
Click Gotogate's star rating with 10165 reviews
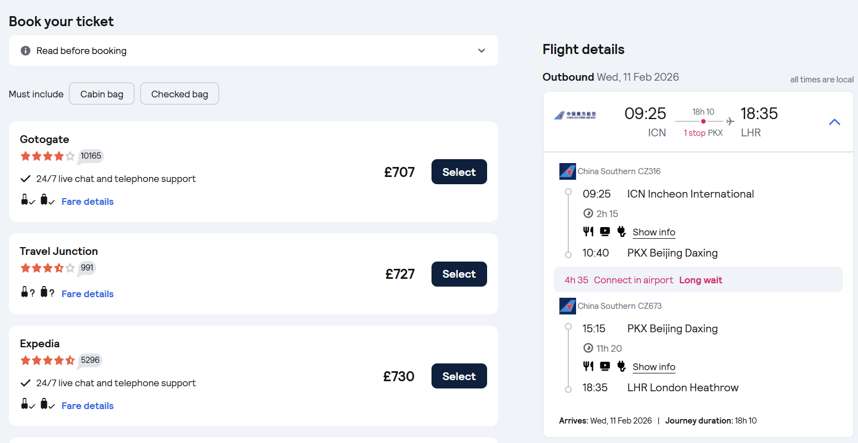coord(47,156)
